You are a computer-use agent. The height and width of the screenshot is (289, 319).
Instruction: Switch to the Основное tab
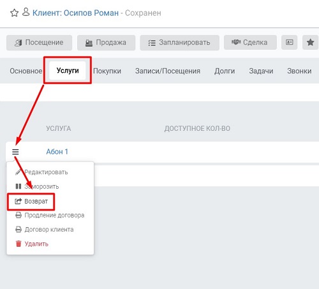(26, 71)
